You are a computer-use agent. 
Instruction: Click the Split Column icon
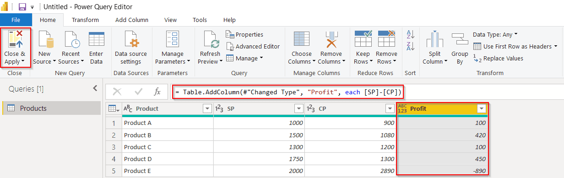pyautogui.click(x=435, y=40)
